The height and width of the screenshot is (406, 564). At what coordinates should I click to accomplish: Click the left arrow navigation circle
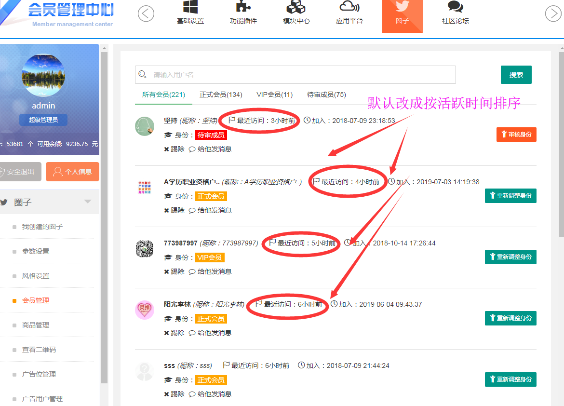click(146, 14)
